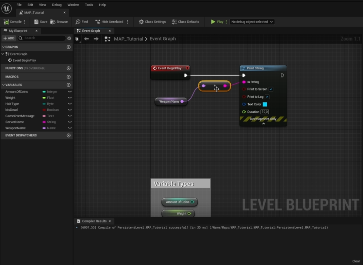Uncheck Print to Screen checkbox

271,89
